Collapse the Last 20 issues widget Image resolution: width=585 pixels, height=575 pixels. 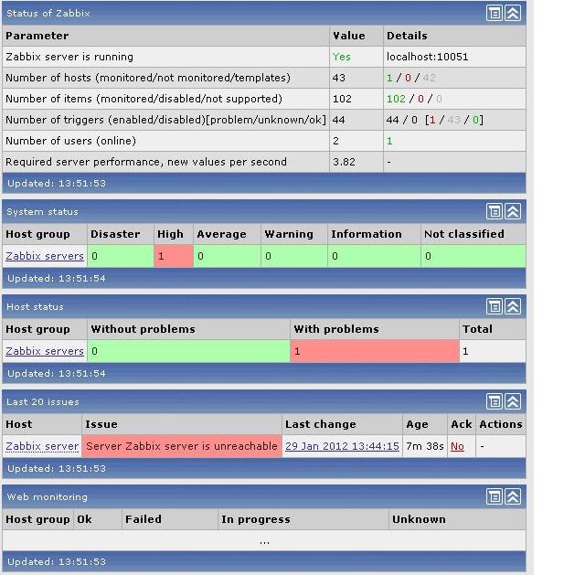pos(513,402)
